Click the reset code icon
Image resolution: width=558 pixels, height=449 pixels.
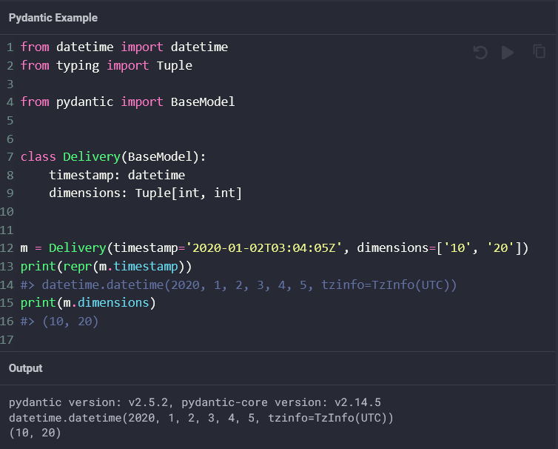coord(480,52)
